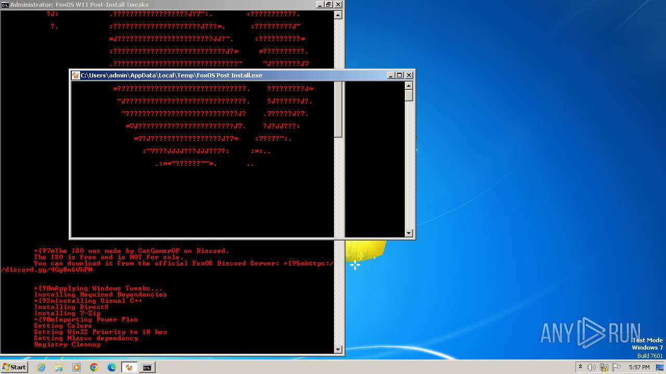
Task: Click scroll-down arrow in FoxOS Post Install.exe window
Action: 409,233
